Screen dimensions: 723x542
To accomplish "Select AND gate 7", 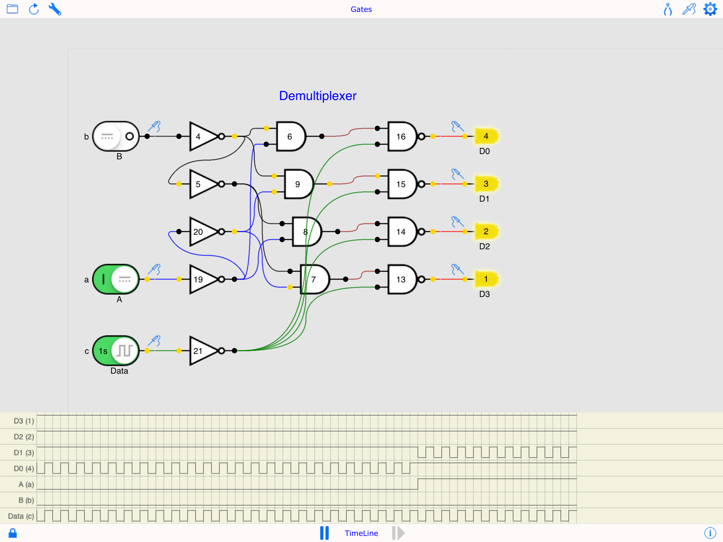I will [315, 279].
